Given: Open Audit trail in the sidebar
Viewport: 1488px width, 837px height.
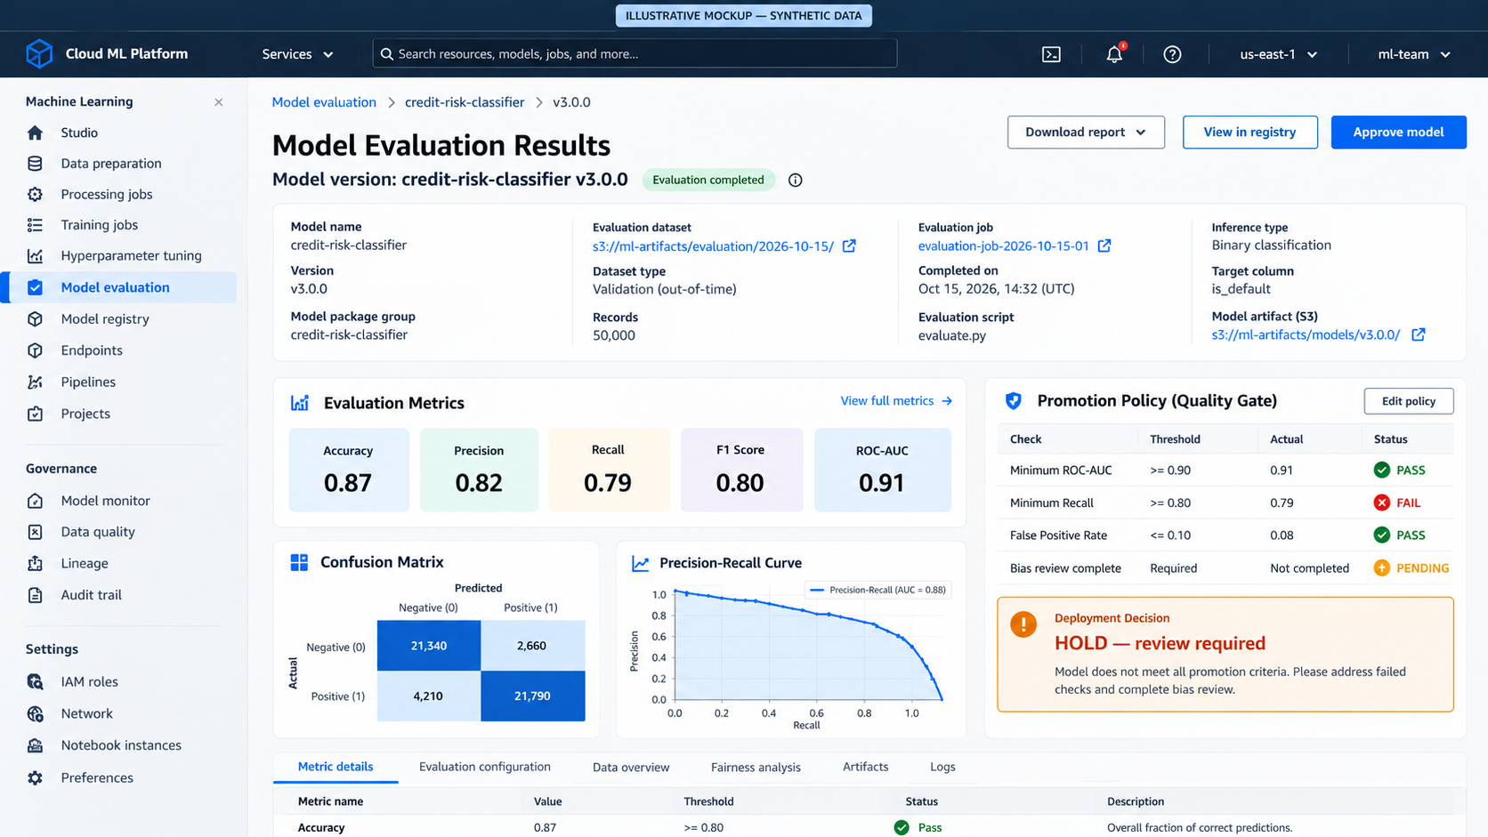Looking at the screenshot, I should click(91, 595).
